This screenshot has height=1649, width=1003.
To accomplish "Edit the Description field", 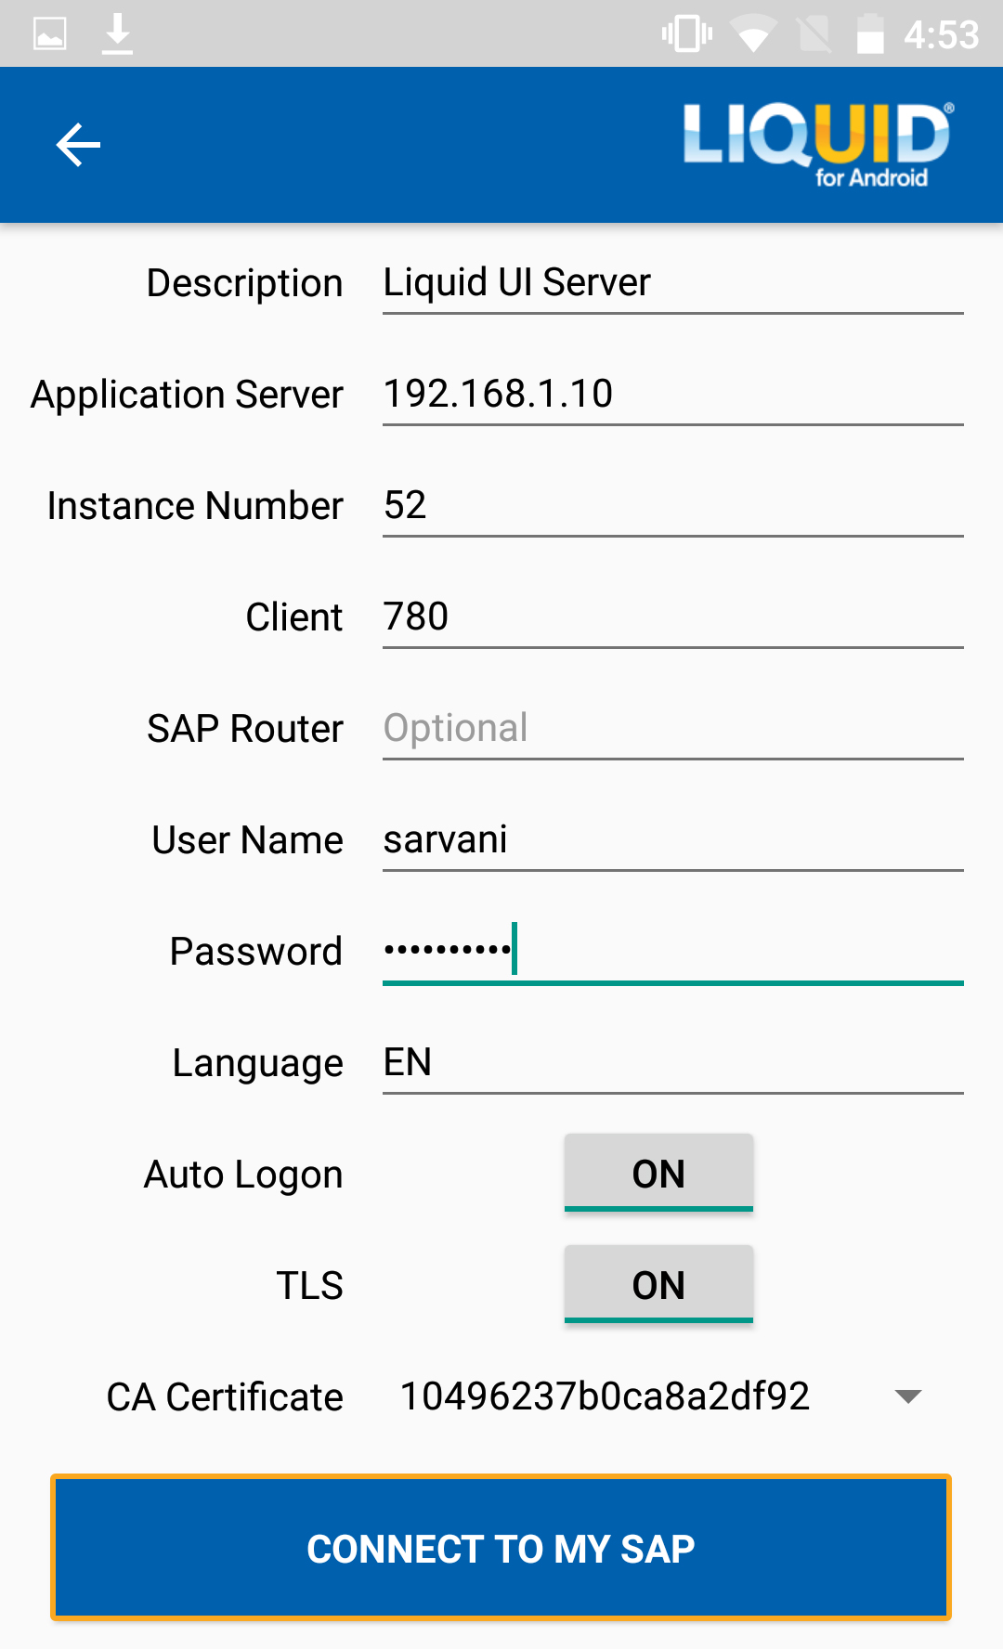I will [x=672, y=283].
